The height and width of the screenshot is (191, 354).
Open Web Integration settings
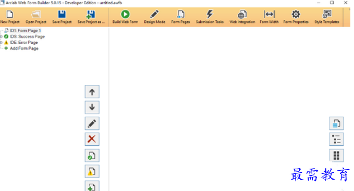pyautogui.click(x=242, y=17)
